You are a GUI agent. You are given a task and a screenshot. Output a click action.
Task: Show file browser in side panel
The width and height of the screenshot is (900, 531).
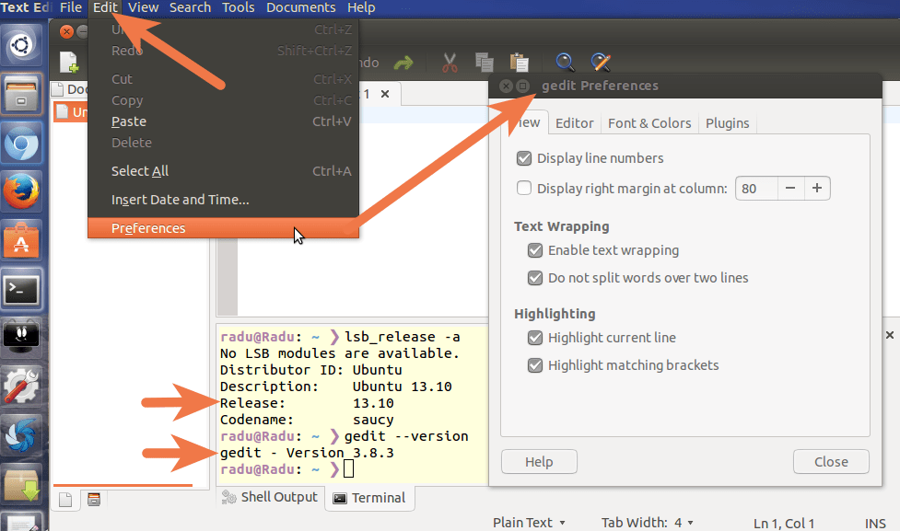click(x=94, y=500)
